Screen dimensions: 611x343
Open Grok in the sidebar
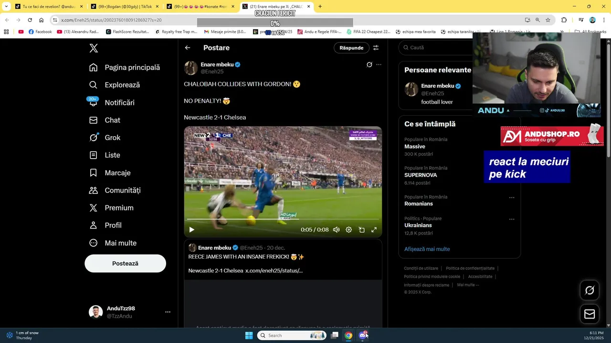tap(105, 138)
